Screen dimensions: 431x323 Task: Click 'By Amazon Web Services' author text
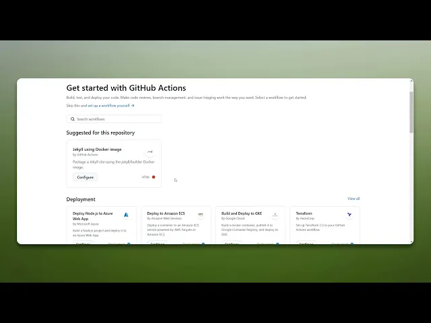[x=164, y=219]
